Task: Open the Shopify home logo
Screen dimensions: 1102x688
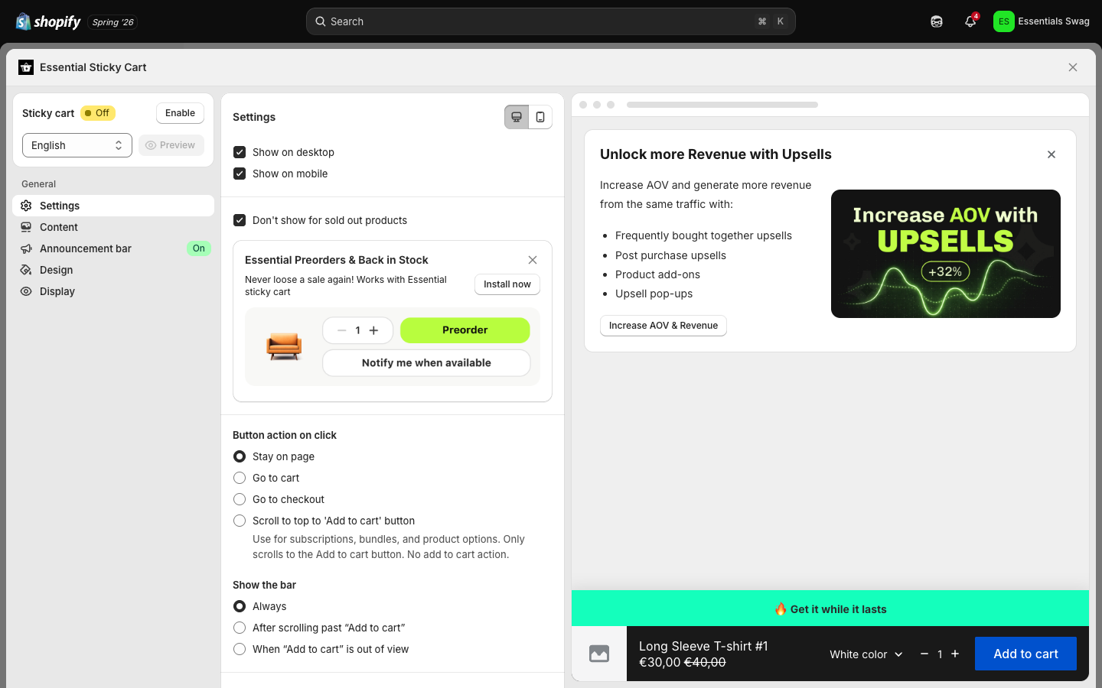Action: point(48,21)
